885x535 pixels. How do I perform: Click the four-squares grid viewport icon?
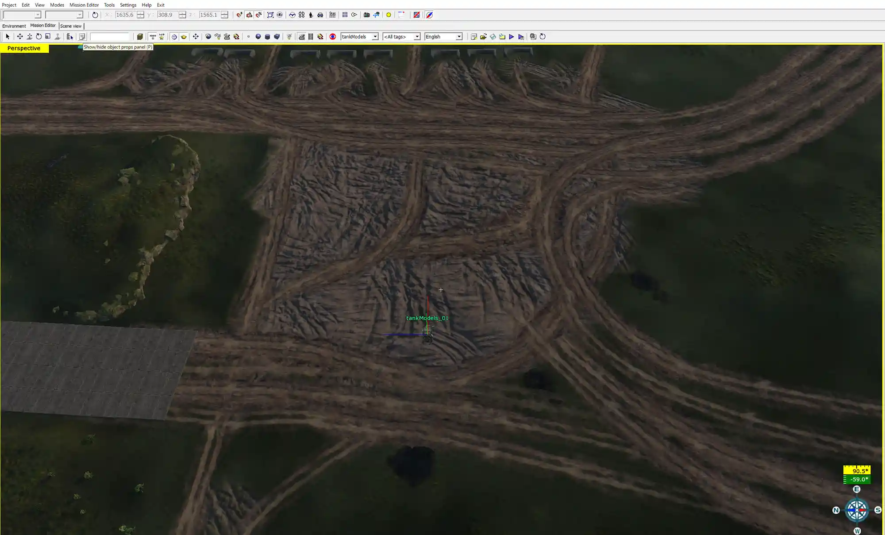(345, 15)
